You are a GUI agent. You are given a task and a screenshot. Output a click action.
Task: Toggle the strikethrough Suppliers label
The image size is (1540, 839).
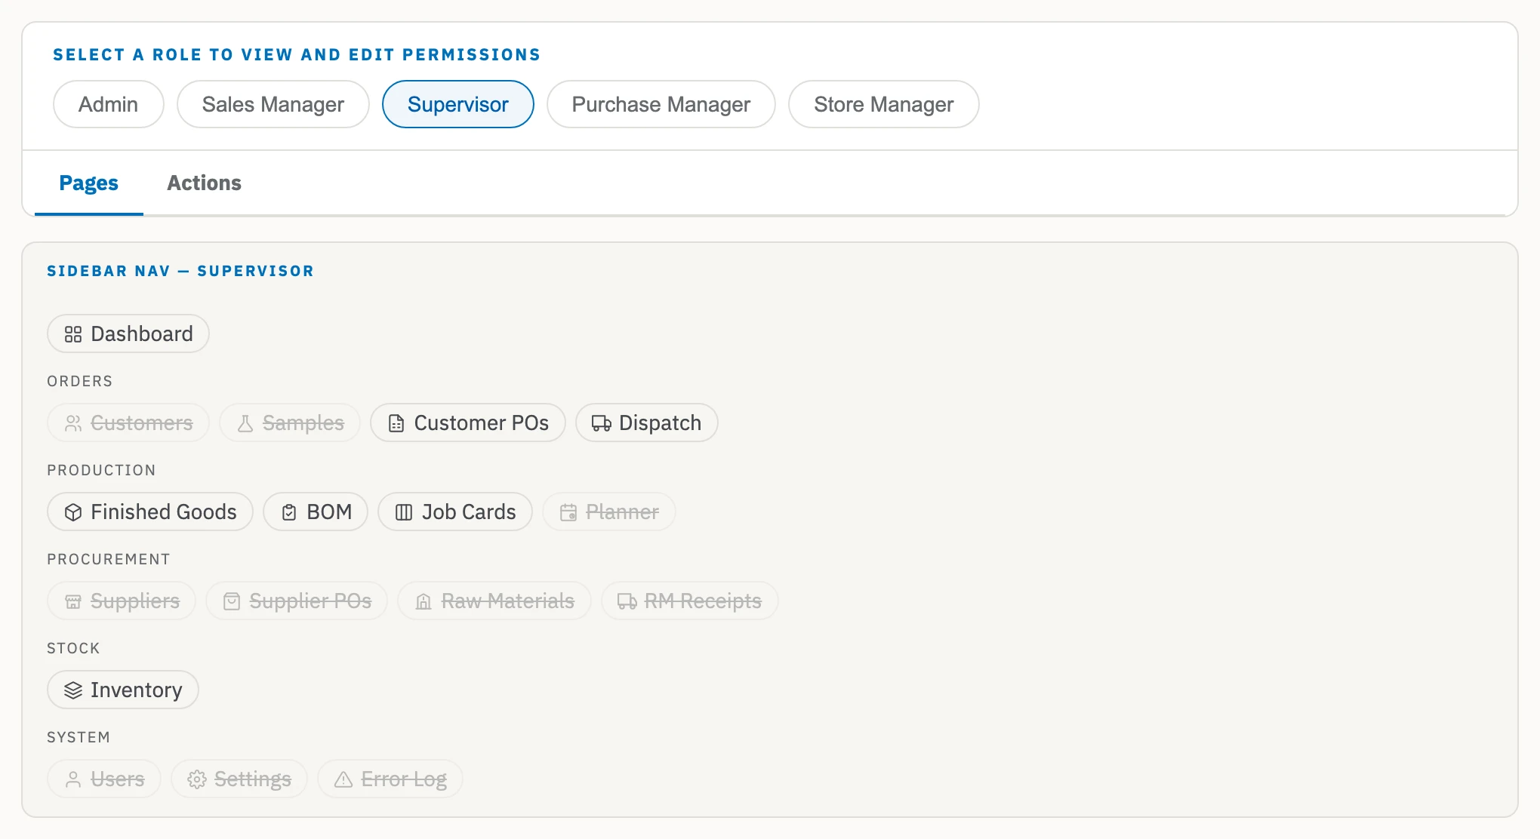(135, 601)
